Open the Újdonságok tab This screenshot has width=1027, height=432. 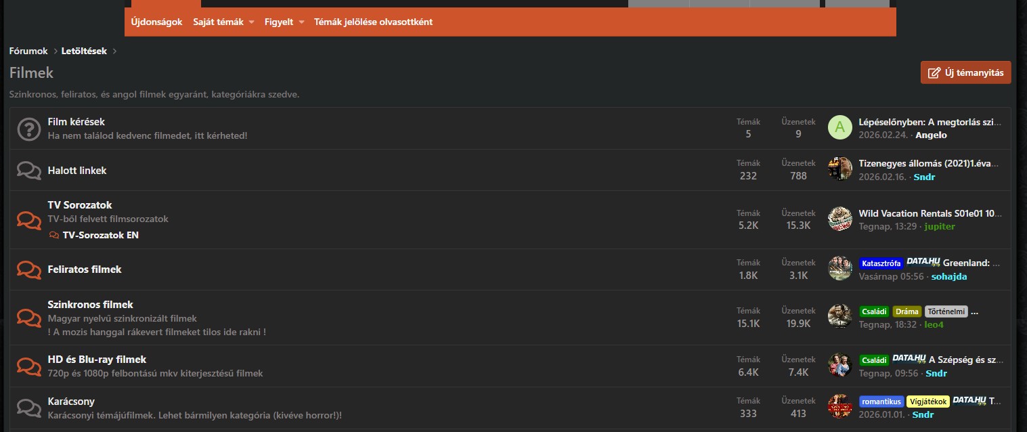click(156, 22)
